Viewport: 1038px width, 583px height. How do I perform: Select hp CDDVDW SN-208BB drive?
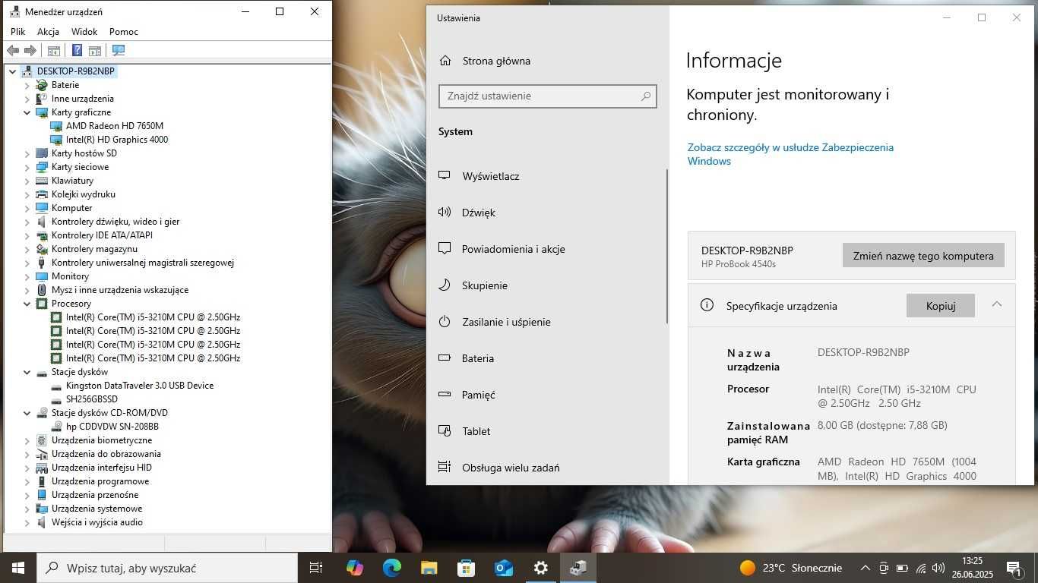[x=112, y=427]
